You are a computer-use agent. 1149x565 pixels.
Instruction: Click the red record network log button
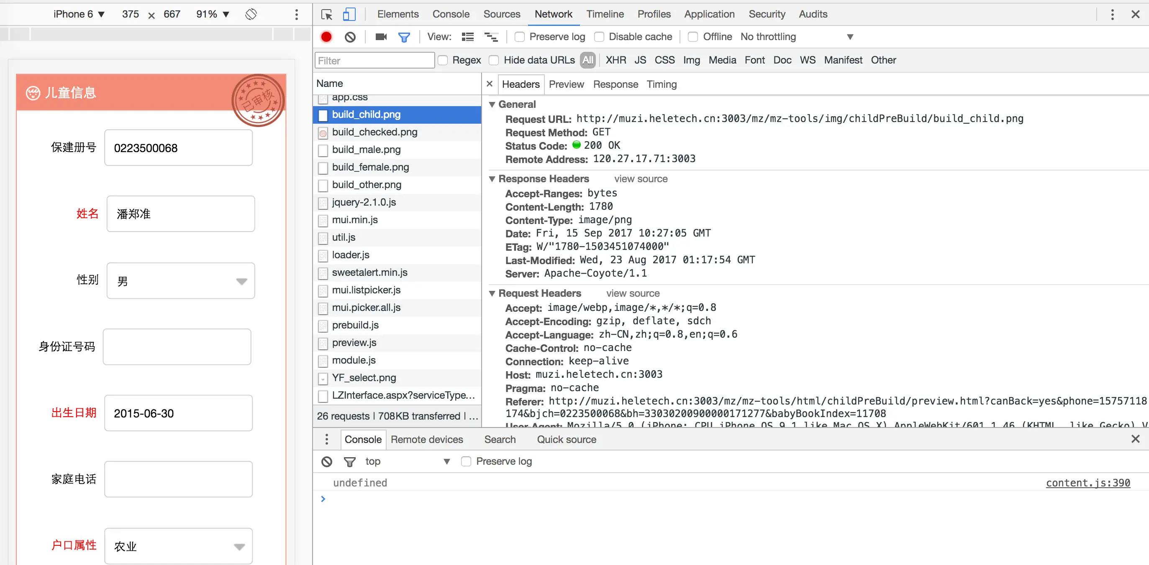tap(326, 37)
